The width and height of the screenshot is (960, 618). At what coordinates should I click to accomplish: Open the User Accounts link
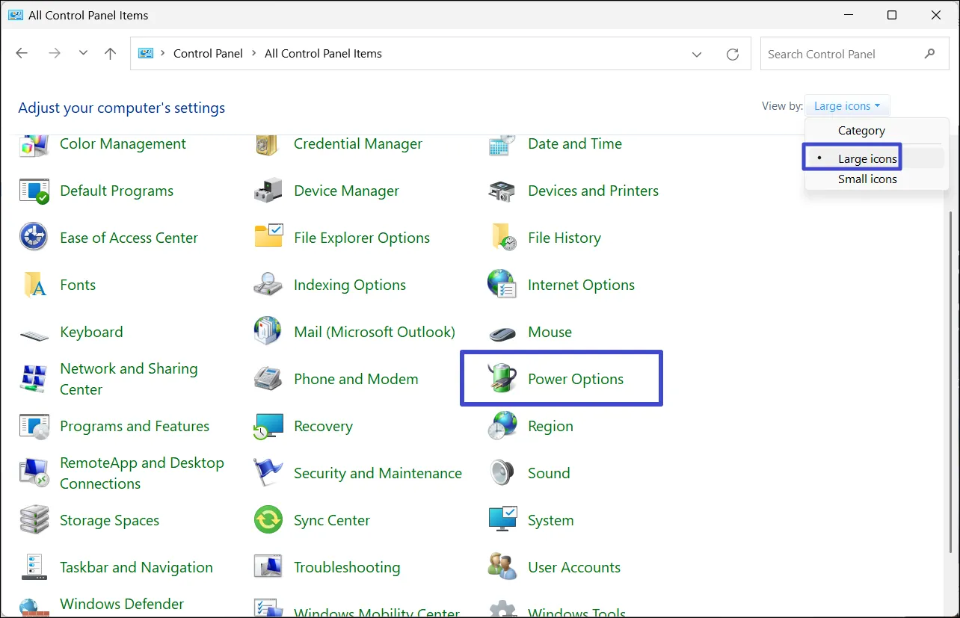coord(573,567)
